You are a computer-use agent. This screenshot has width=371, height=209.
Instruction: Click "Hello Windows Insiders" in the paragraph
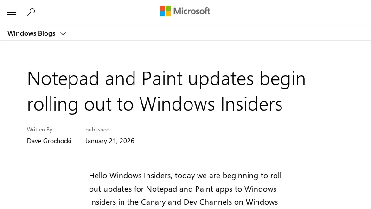(x=130, y=176)
